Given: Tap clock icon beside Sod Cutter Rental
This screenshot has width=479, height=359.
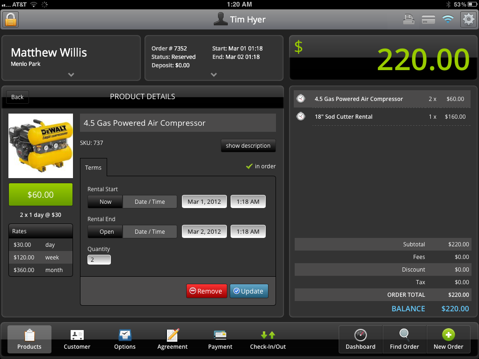Looking at the screenshot, I should pyautogui.click(x=301, y=116).
